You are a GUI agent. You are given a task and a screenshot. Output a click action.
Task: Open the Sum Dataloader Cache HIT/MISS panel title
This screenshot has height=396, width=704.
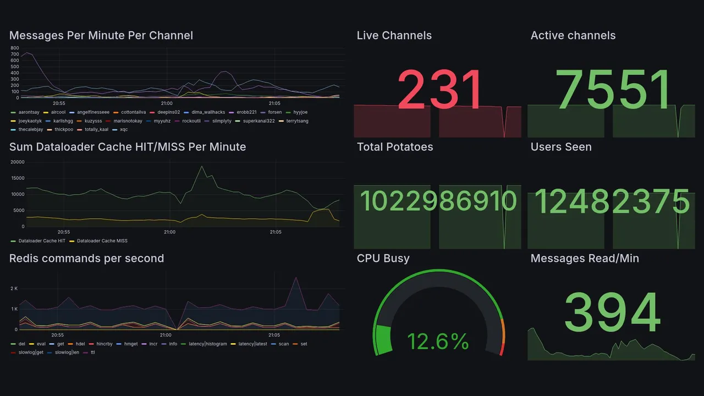128,147
